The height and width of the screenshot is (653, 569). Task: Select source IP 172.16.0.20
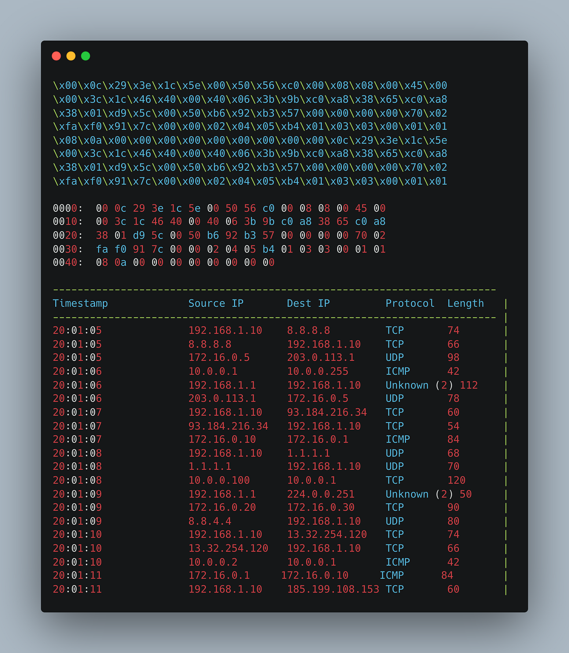coord(222,508)
